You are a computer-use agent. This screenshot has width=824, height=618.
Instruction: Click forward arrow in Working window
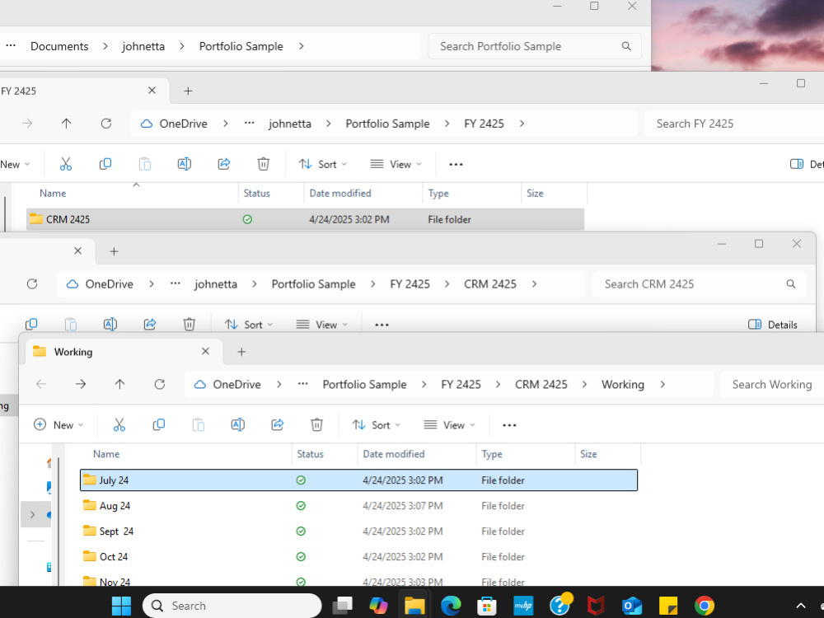pos(81,384)
